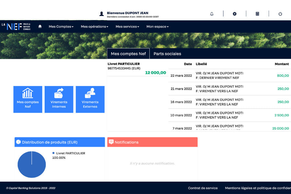
Task: Click Capital Banking Solutions copyright text
Action: click(31, 188)
